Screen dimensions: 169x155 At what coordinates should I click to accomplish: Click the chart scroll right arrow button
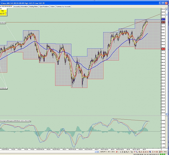tap(98, 152)
